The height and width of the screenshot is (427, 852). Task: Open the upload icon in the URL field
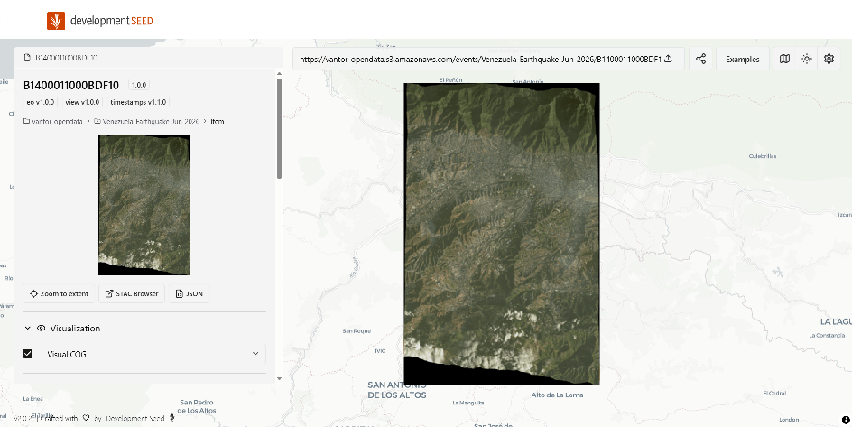tap(669, 59)
